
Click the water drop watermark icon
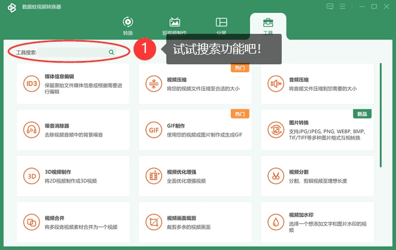coord(276,222)
